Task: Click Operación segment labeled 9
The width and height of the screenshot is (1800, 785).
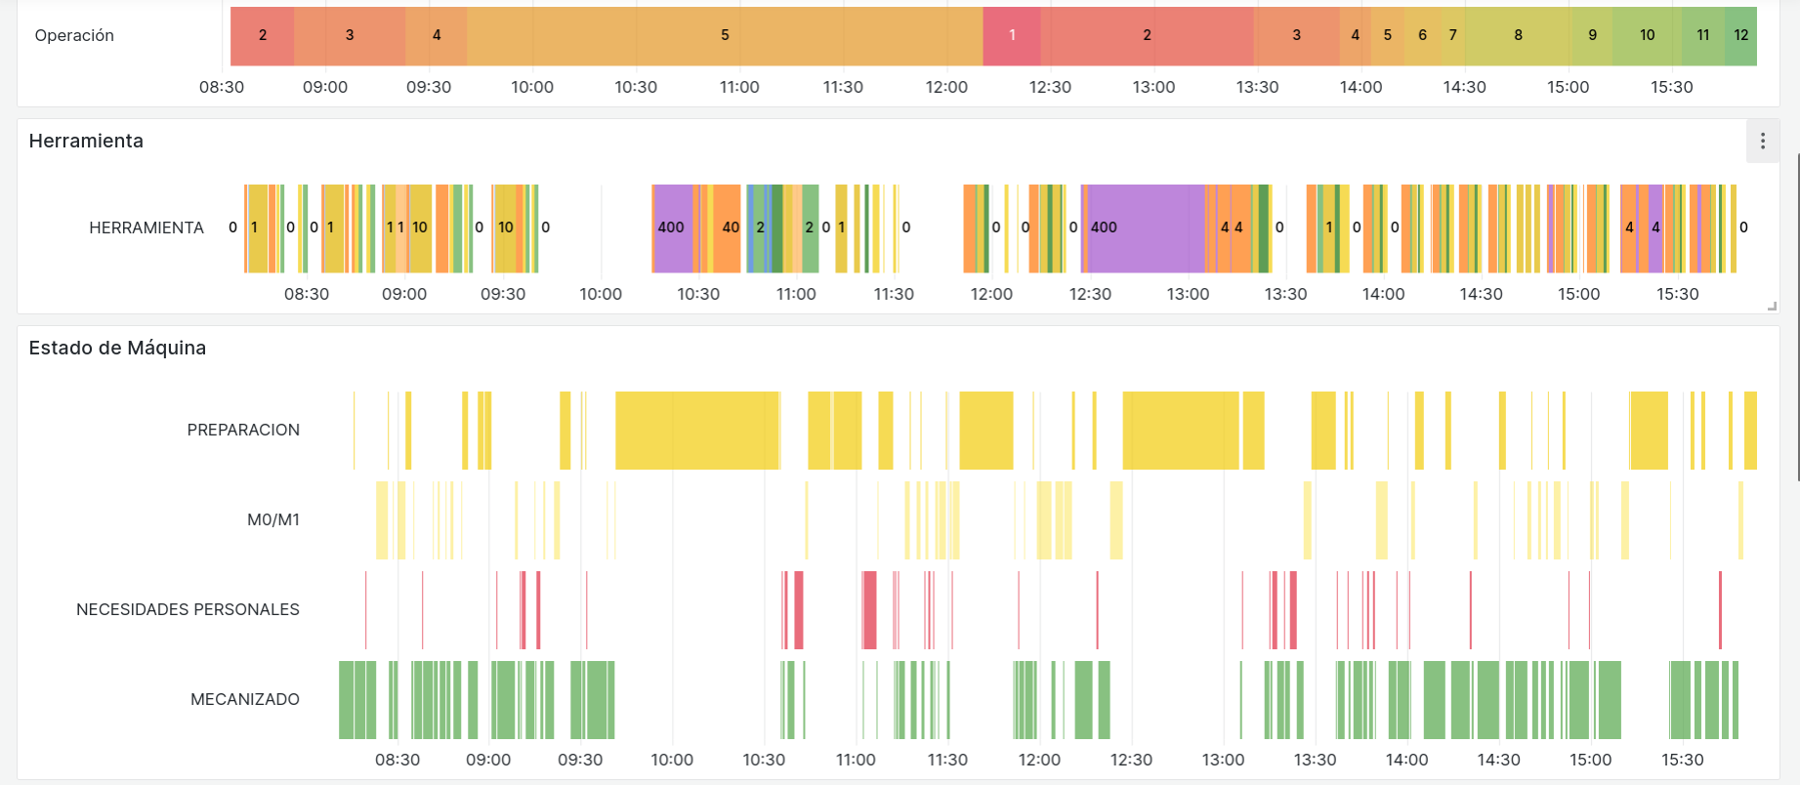Action: tap(1592, 35)
